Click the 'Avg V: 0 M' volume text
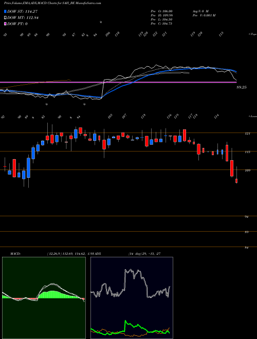Image resolution: width=257 pixels, height=339 pixels. (x=200, y=11)
